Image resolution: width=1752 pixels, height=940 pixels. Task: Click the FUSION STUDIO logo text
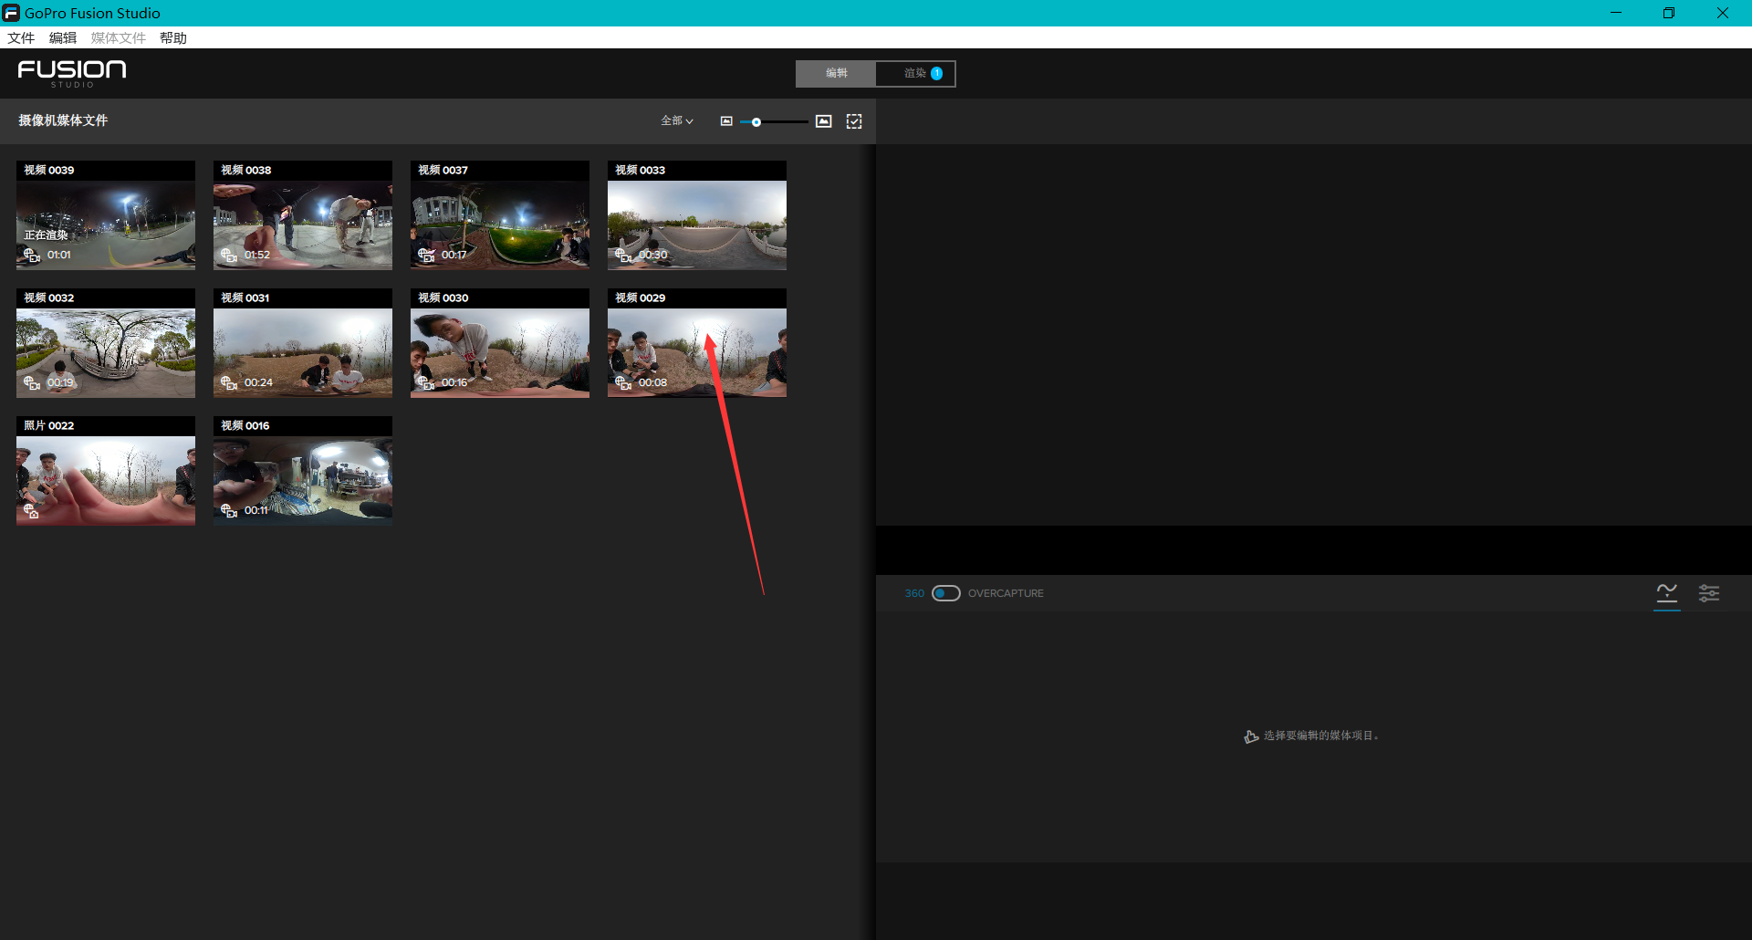click(x=72, y=73)
